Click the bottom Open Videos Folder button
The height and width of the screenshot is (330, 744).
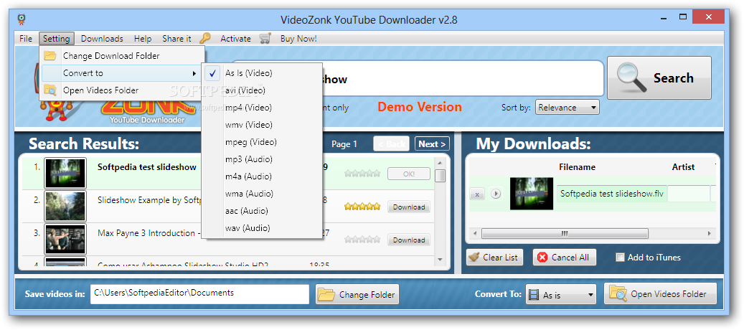click(x=660, y=294)
